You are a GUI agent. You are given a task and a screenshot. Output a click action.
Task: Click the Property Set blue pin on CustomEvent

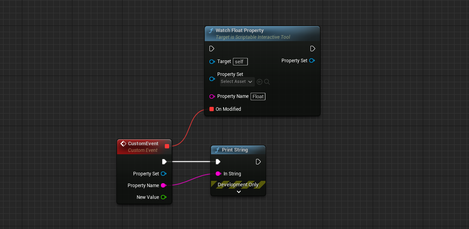point(164,173)
